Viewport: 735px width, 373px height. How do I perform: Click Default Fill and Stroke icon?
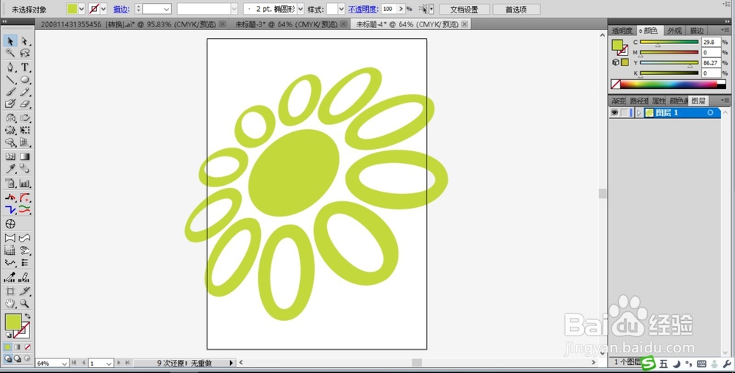point(8,335)
